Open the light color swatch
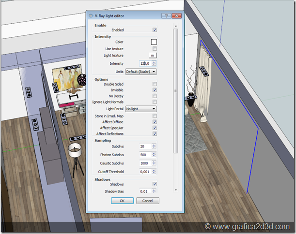 pyautogui.click(x=154, y=42)
